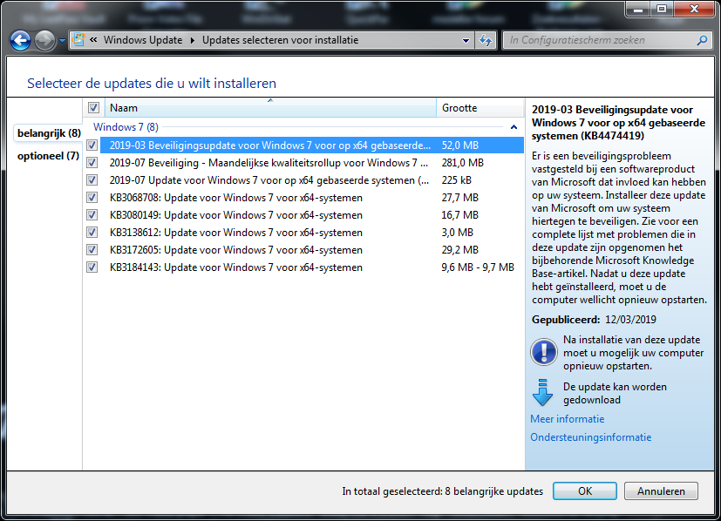Click the 281,0 MB size value
721x521 pixels.
tap(463, 163)
